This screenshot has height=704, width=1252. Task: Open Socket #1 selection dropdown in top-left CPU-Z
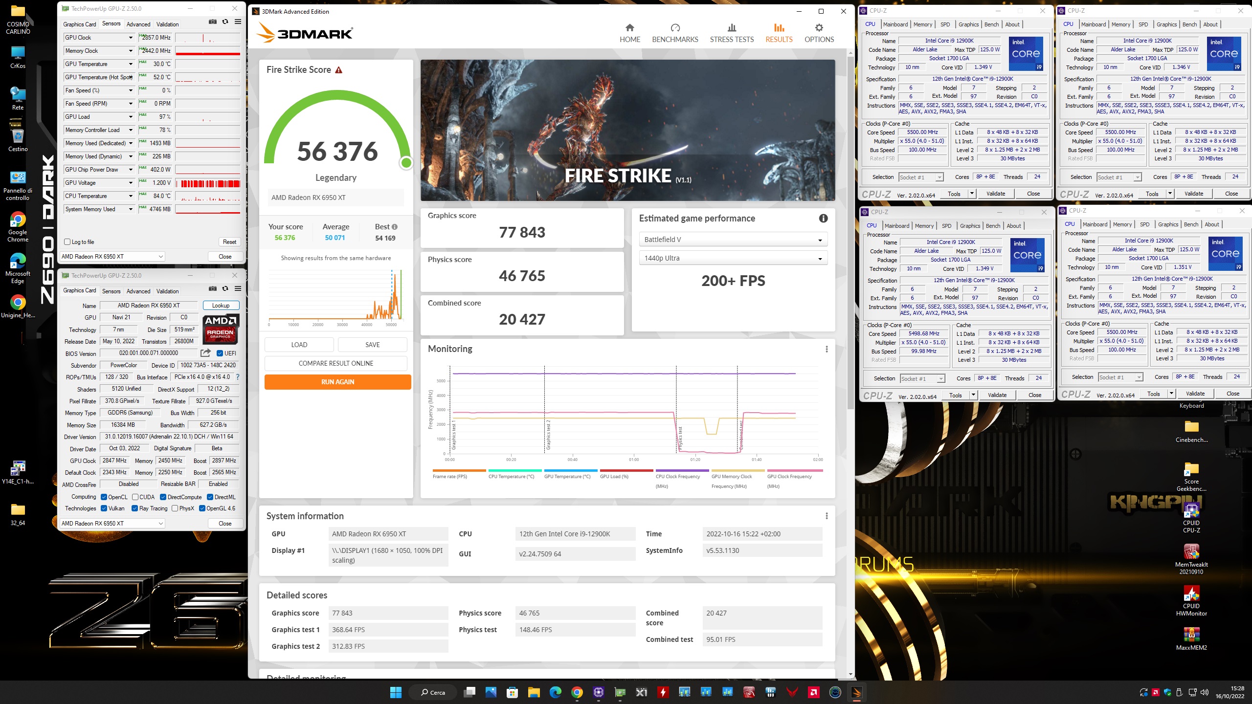click(921, 177)
